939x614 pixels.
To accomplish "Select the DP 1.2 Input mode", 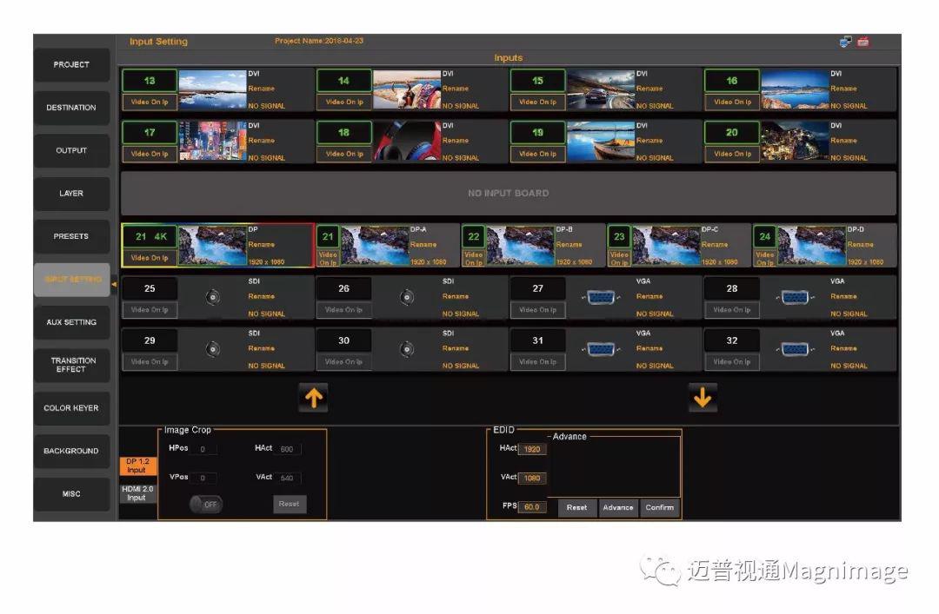I will (137, 466).
